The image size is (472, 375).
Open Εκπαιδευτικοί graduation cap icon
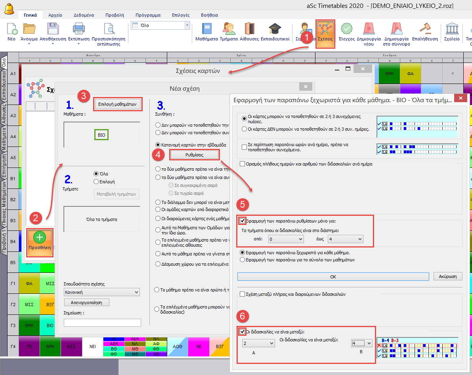click(275, 29)
